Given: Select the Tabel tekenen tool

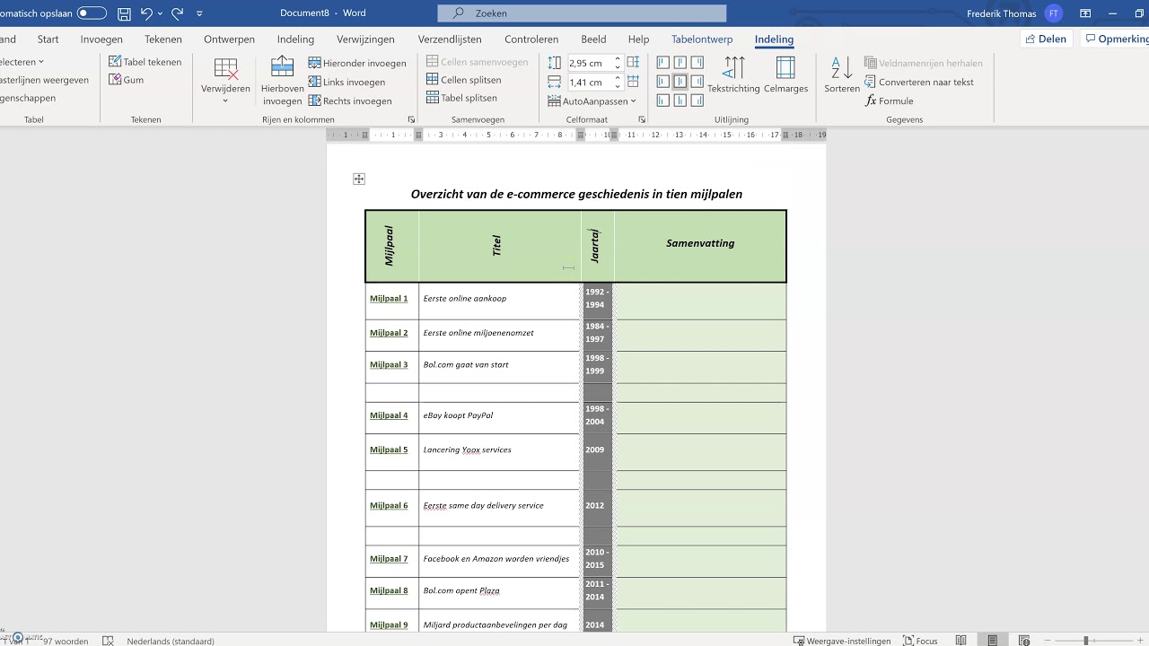Looking at the screenshot, I should (x=145, y=62).
